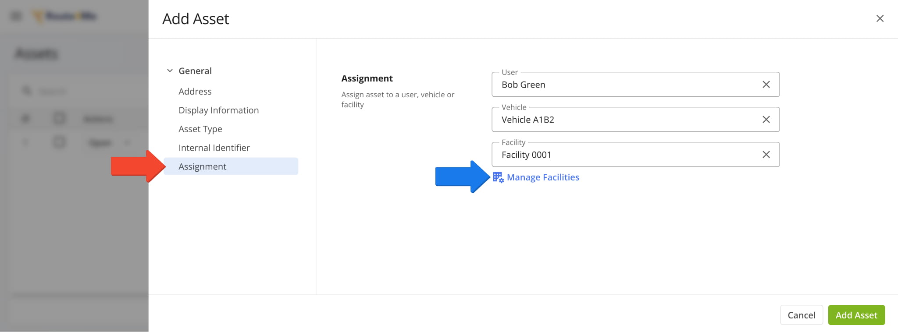Click the Cancel button
Viewport: 898px width, 332px height.
pos(801,314)
